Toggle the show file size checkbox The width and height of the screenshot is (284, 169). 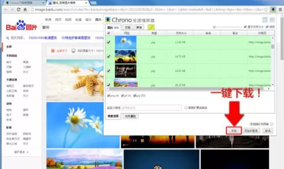245,27
